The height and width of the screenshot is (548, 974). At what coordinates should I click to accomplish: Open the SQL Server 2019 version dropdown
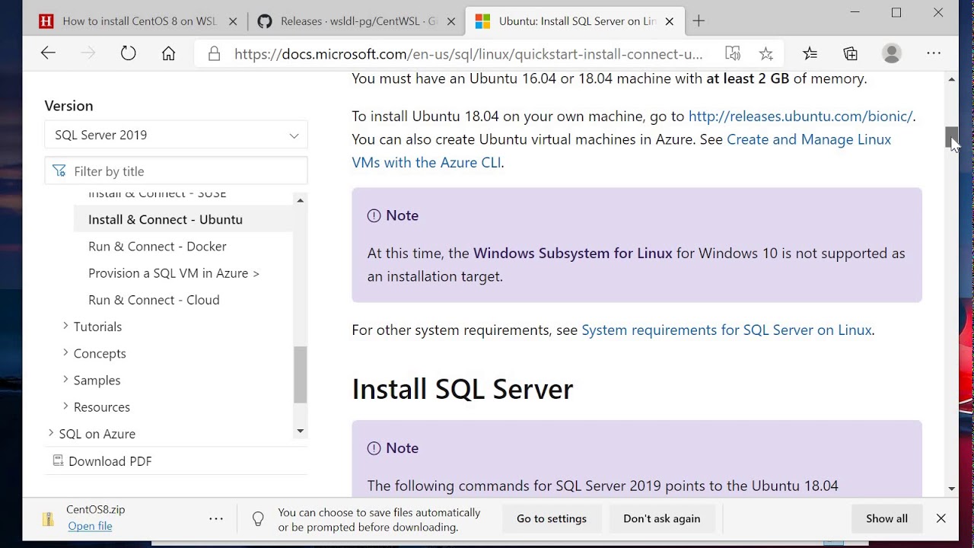[x=176, y=135]
